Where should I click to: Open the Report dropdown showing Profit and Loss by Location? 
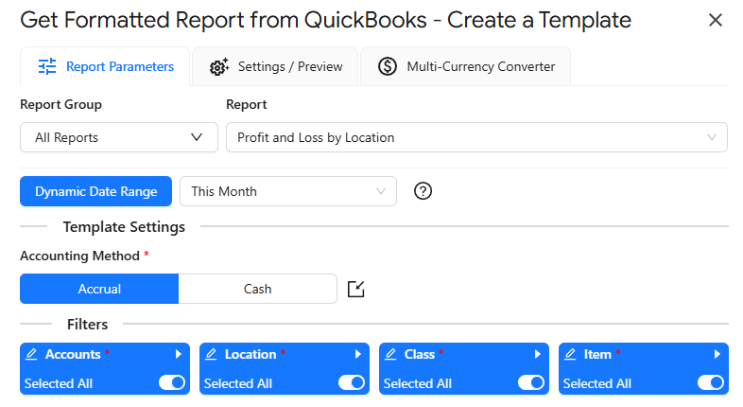coord(476,137)
